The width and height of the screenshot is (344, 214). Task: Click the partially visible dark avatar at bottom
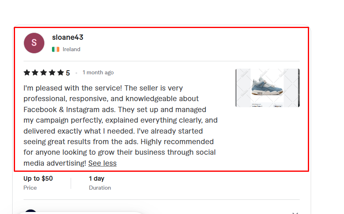click(x=30, y=212)
